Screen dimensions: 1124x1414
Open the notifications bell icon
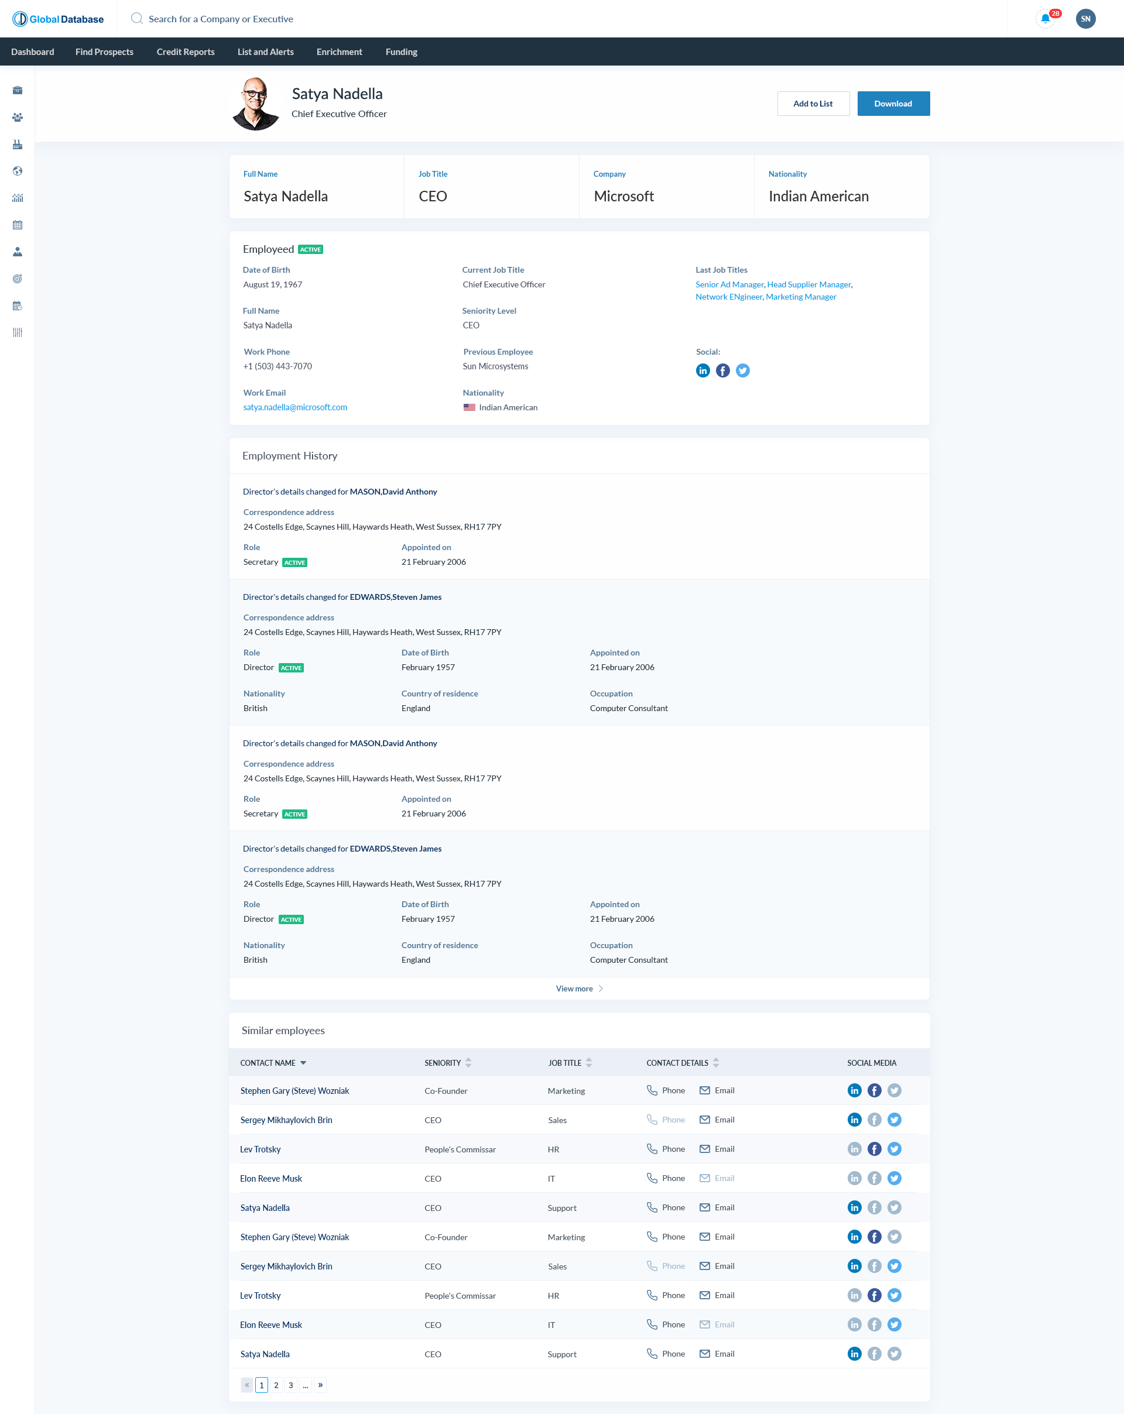point(1045,19)
